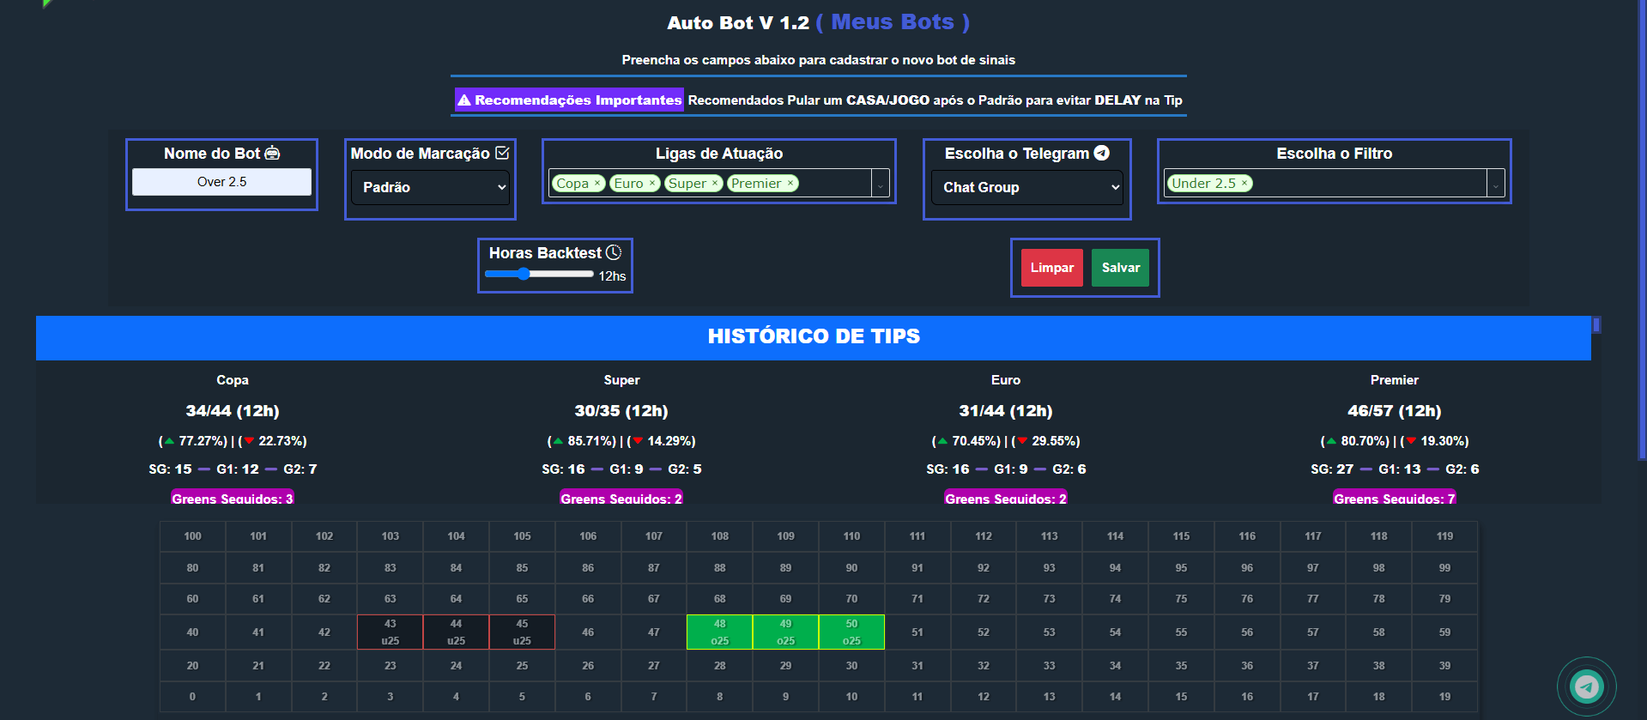This screenshot has height=720, width=1647.
Task: Click the green cell 50 o25
Action: [x=851, y=632]
